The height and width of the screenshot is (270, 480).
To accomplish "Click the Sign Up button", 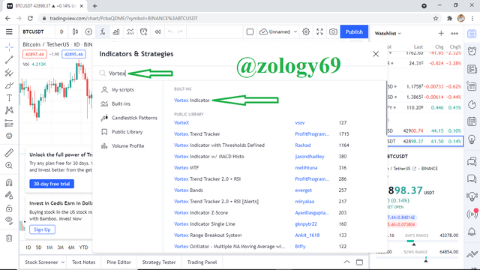I will [x=42, y=229].
